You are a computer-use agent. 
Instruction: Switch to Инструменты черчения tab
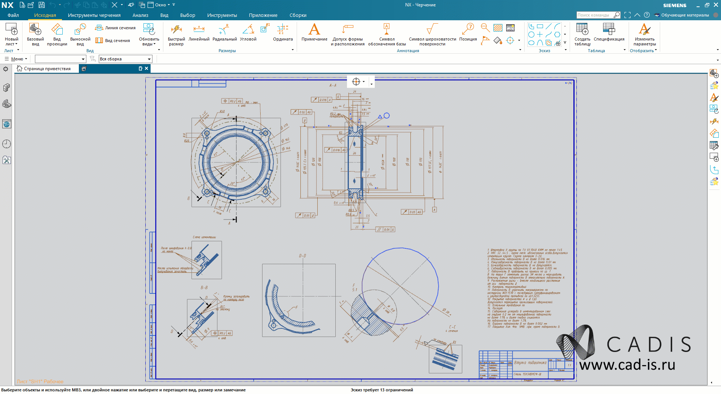point(94,15)
